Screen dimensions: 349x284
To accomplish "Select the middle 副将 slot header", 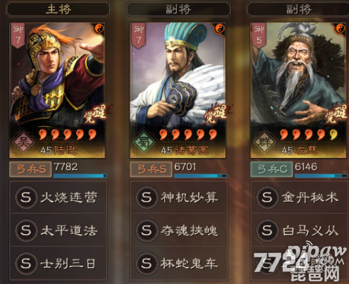I will pyautogui.click(x=178, y=9).
